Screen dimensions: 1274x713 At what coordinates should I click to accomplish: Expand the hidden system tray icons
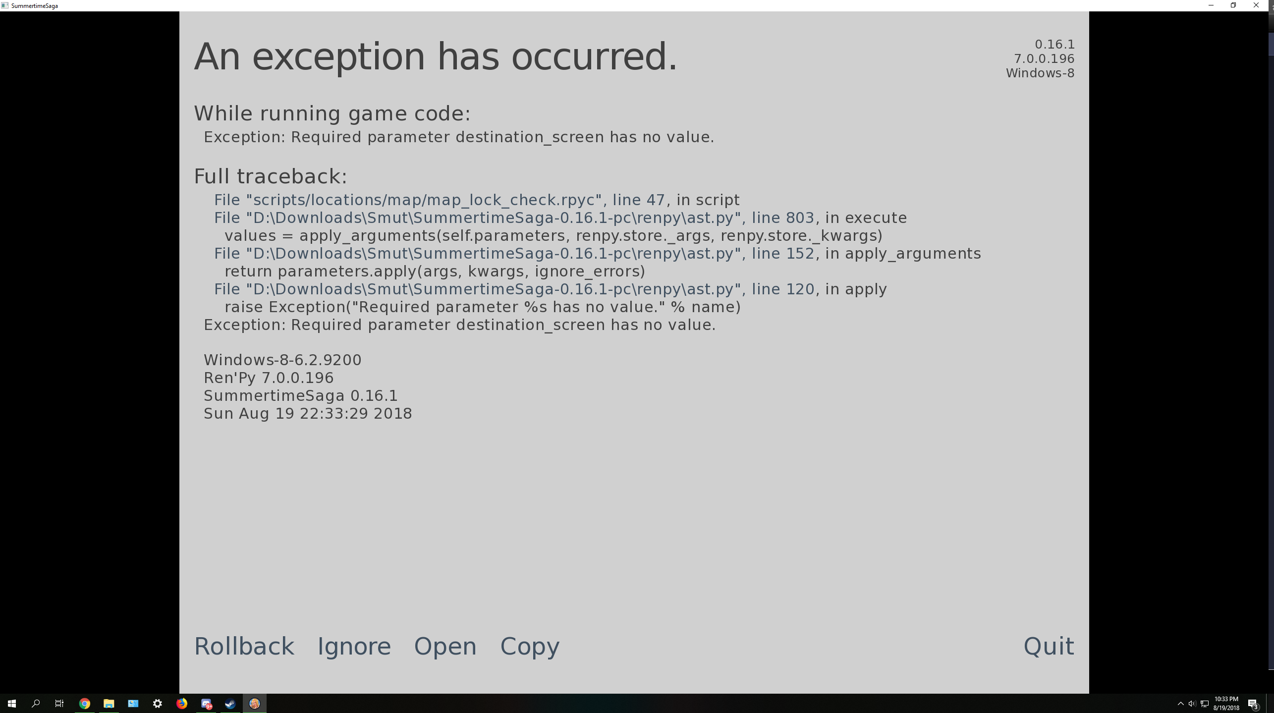click(x=1180, y=704)
